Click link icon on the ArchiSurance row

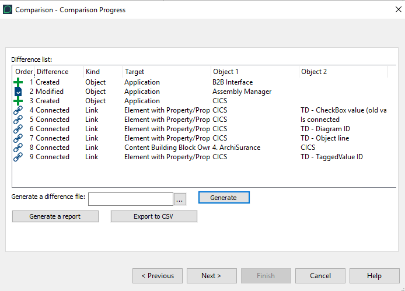click(18, 148)
